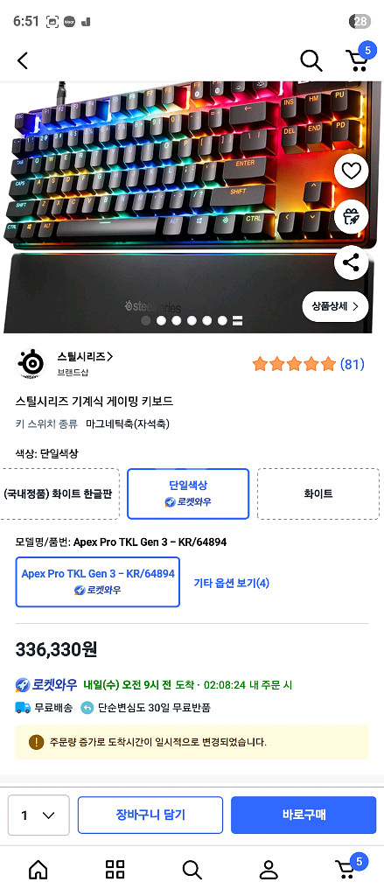Viewport: 384px width, 896px height.
Task: Select the 단일색상 color option
Action: (188, 493)
